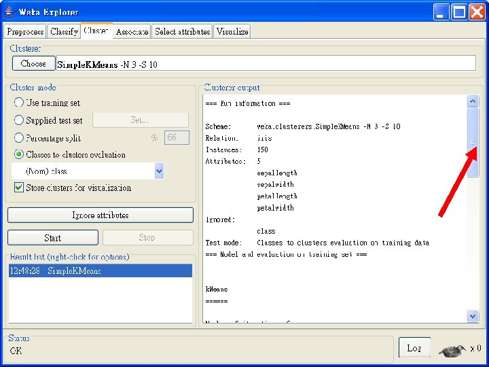Click the Choose clusterer button

(33, 63)
